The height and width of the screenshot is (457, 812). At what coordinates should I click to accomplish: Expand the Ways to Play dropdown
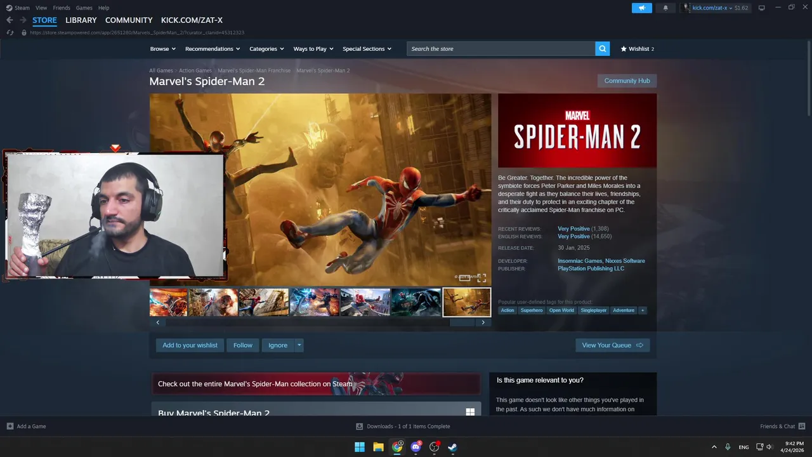[x=313, y=49]
